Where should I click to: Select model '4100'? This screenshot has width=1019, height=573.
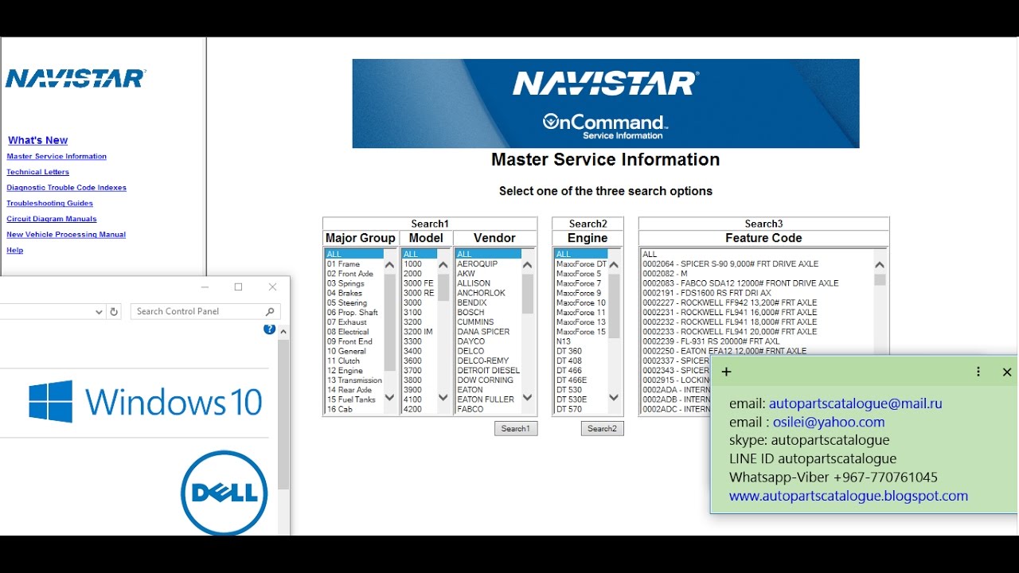pos(420,400)
